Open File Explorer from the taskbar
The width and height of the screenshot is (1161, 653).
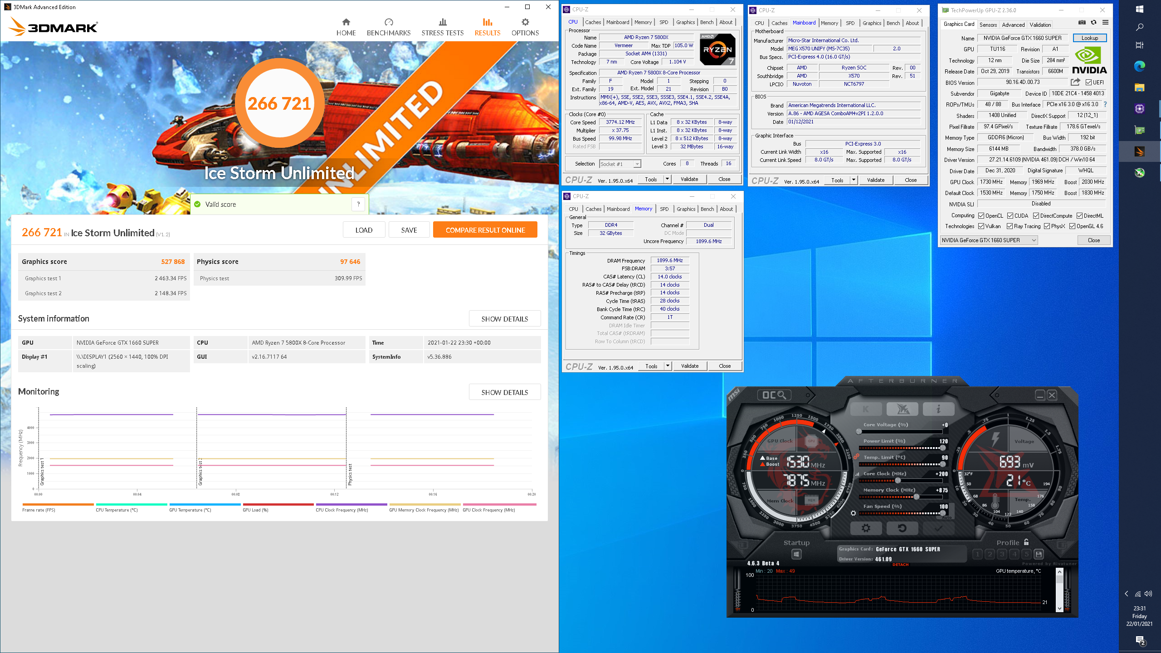[1140, 88]
